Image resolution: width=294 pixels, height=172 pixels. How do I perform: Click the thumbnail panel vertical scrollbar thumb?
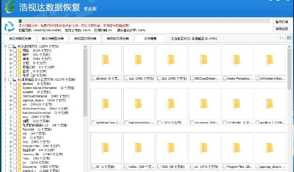pos(289,69)
